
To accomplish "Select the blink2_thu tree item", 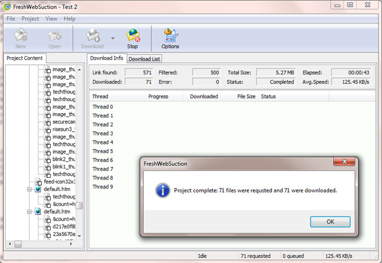I will [x=64, y=159].
